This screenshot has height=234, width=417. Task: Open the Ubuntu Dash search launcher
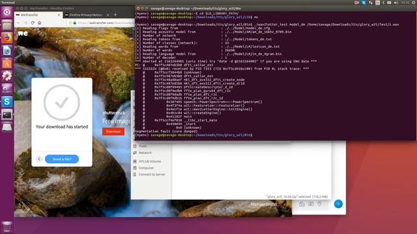[x=7, y=12]
